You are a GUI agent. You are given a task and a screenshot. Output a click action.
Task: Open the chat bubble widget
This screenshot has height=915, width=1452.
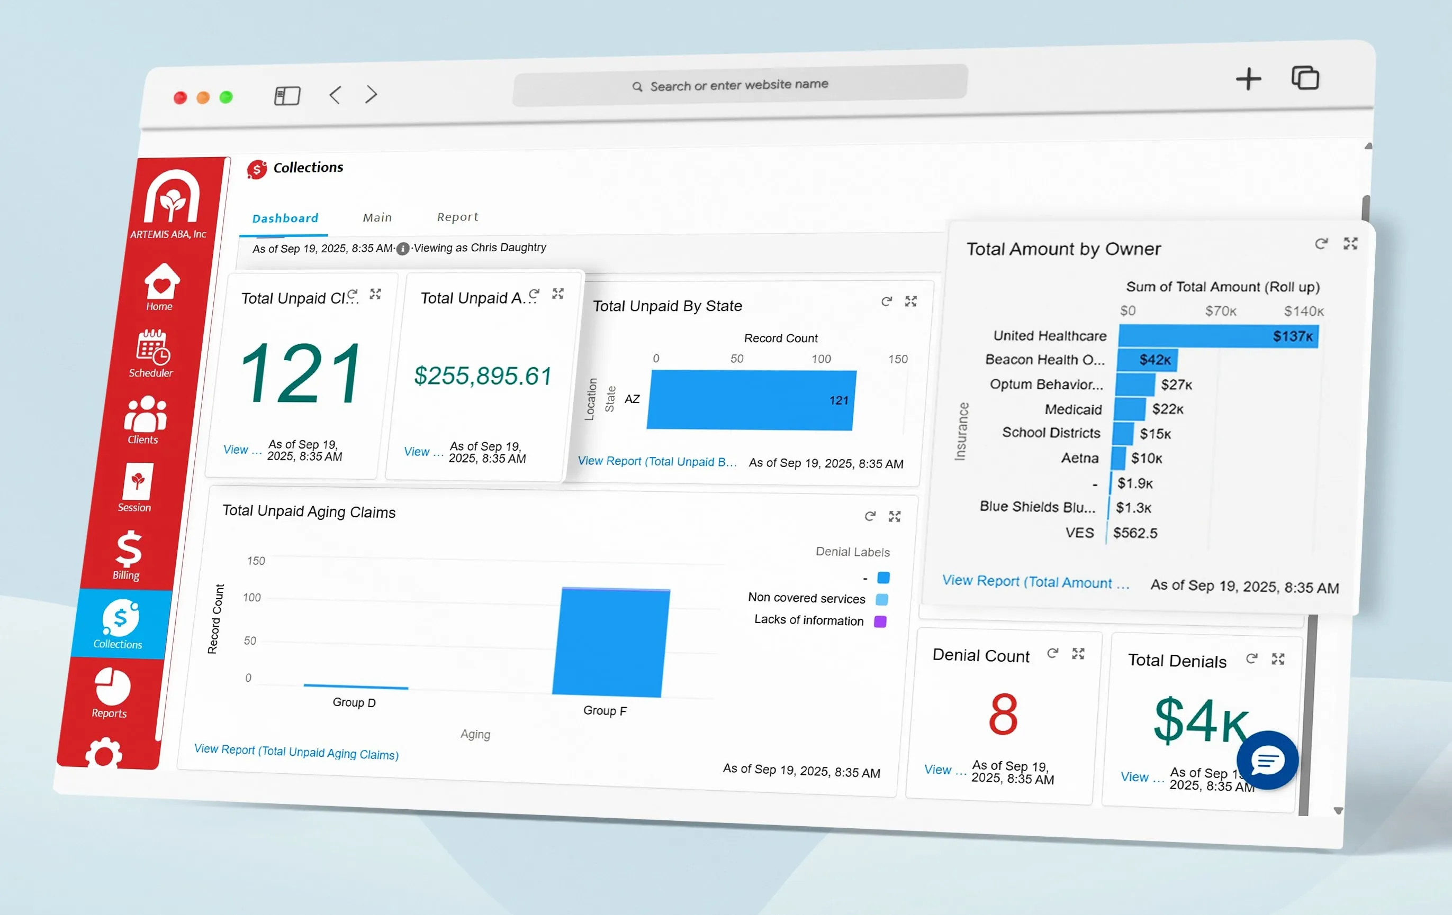tap(1267, 761)
